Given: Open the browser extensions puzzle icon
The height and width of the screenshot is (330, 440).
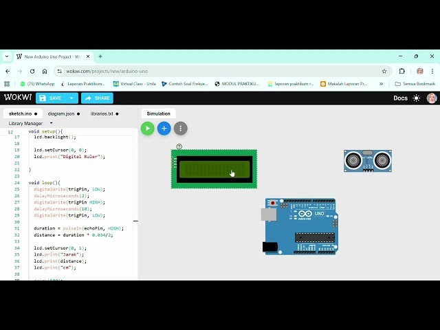Looking at the screenshot, I should tap(401, 71).
